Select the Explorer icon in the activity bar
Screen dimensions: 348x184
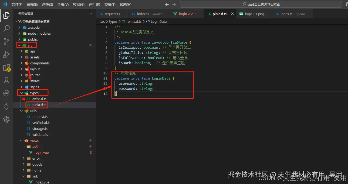[x=6, y=15]
